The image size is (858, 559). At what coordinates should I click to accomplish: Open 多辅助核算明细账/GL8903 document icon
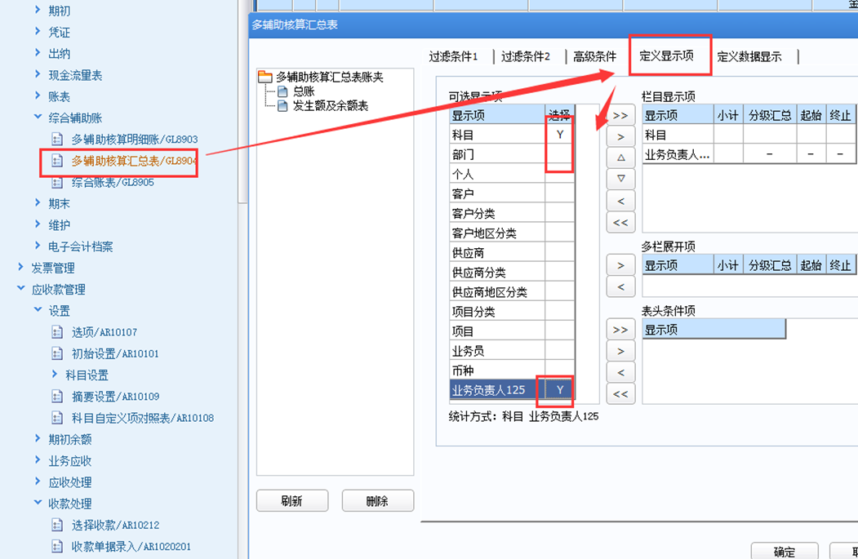57,139
